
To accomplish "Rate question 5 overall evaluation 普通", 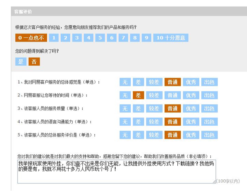I will (173, 135).
